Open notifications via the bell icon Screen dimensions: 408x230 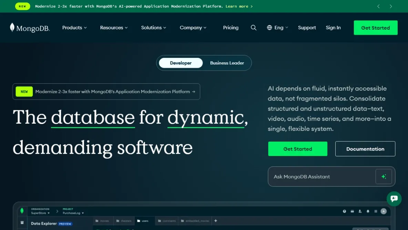tap(368, 211)
